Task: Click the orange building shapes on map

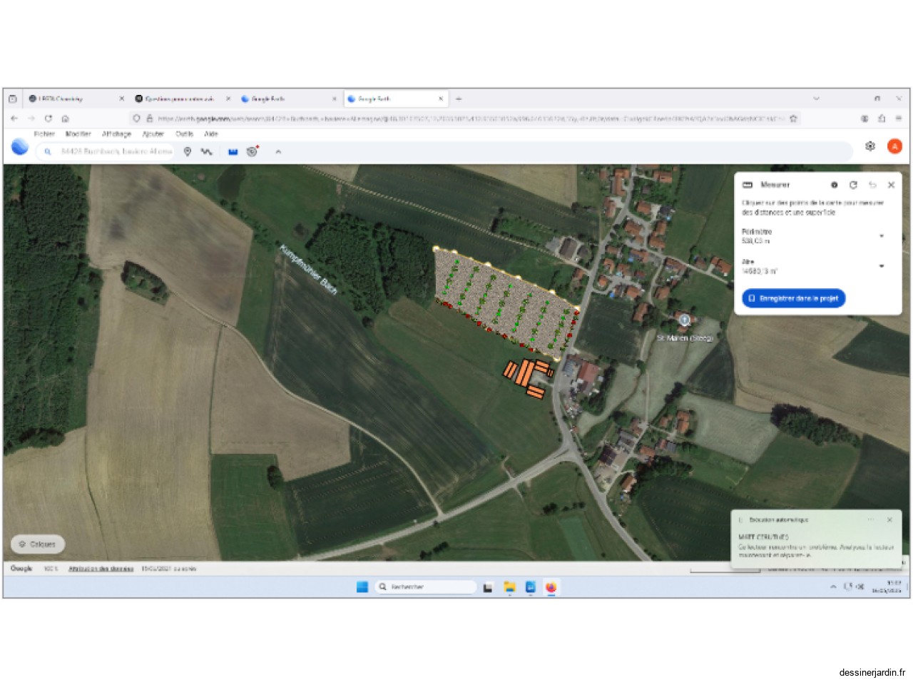Action: [x=529, y=378]
